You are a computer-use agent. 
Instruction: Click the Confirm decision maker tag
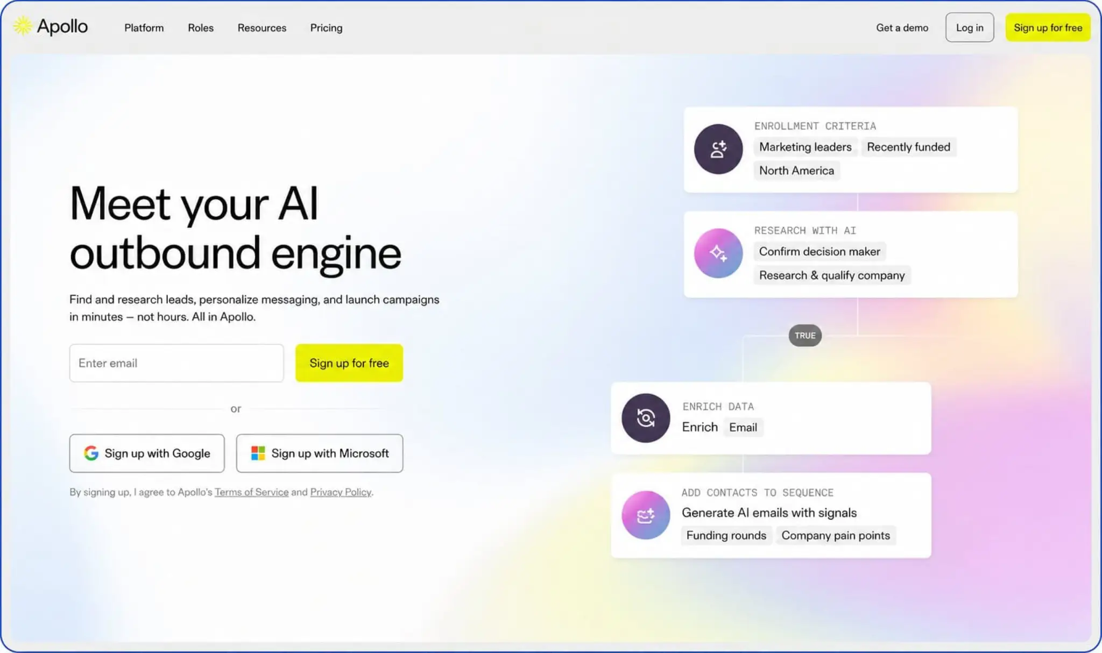(x=820, y=251)
